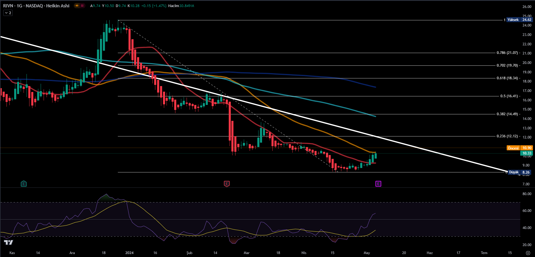Select the 0.702 (19.70) Fibonacci level
The image size is (535, 257).
(507, 65)
